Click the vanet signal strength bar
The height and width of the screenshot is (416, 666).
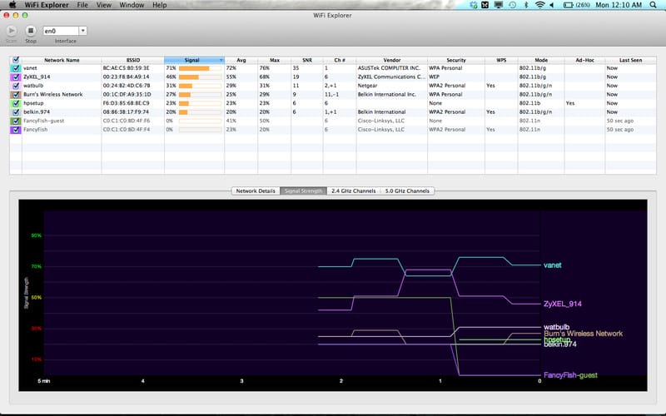(x=200, y=68)
